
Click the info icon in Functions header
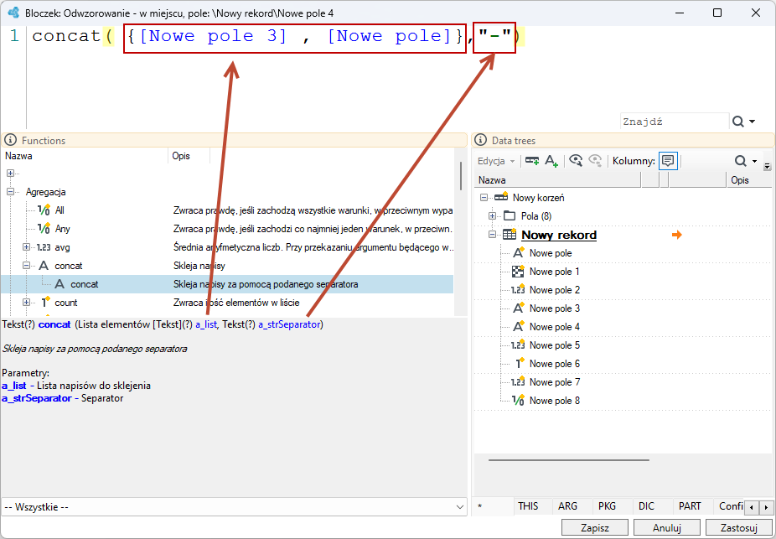coord(10,141)
